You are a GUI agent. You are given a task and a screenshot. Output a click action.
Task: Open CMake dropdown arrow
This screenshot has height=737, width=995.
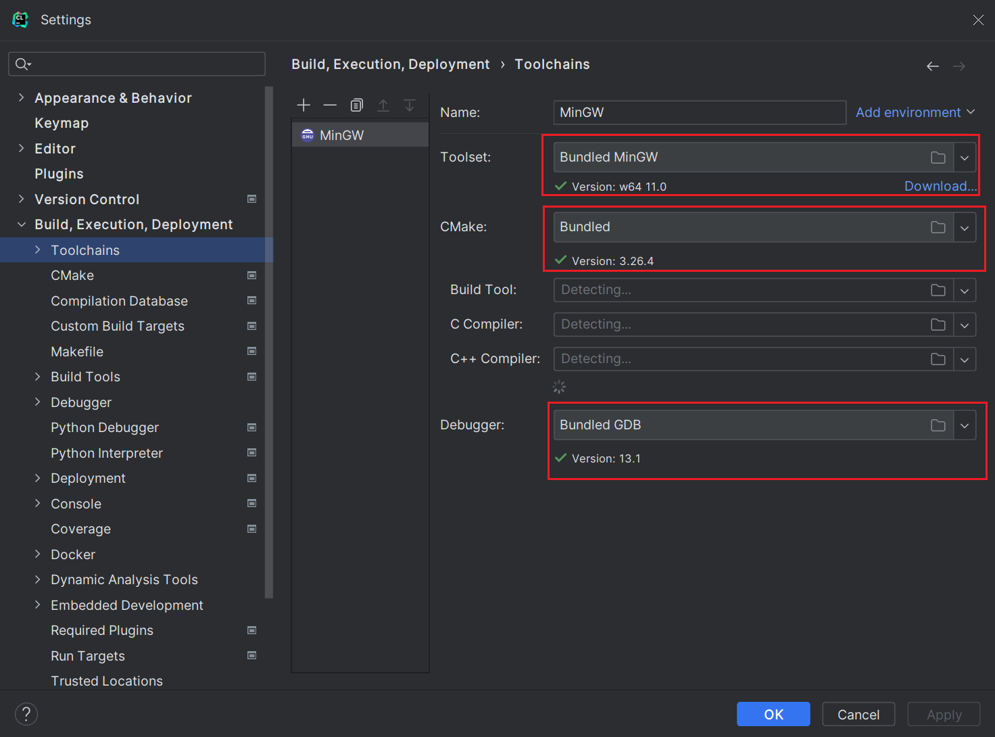[965, 227]
